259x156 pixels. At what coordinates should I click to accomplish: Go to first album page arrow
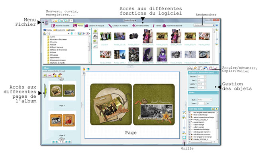[53, 142]
